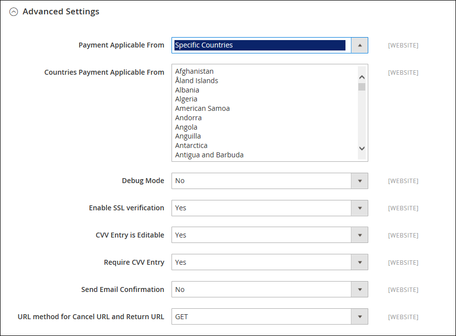Image resolution: width=456 pixels, height=336 pixels.
Task: Select Afghanistan in the countries list
Action: (x=194, y=71)
